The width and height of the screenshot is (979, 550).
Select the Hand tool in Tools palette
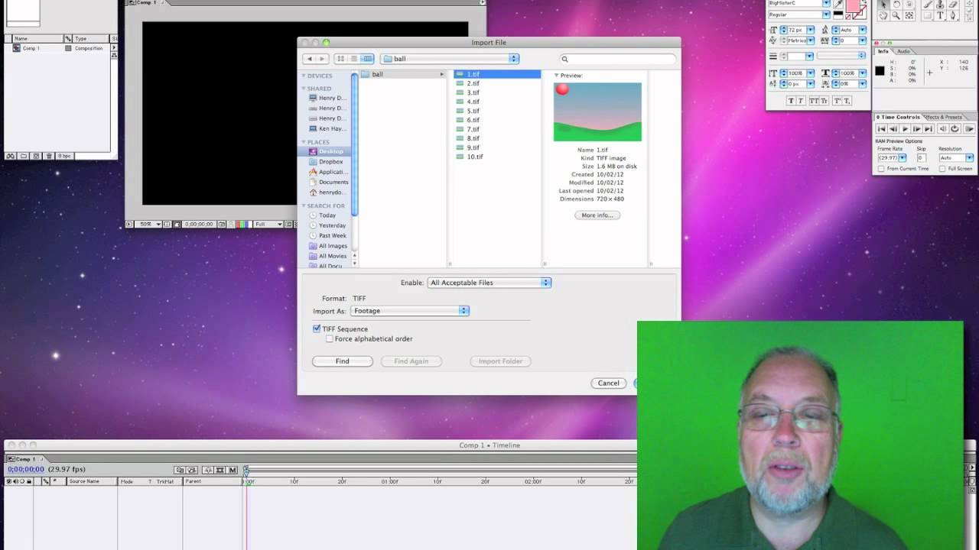pos(883,15)
